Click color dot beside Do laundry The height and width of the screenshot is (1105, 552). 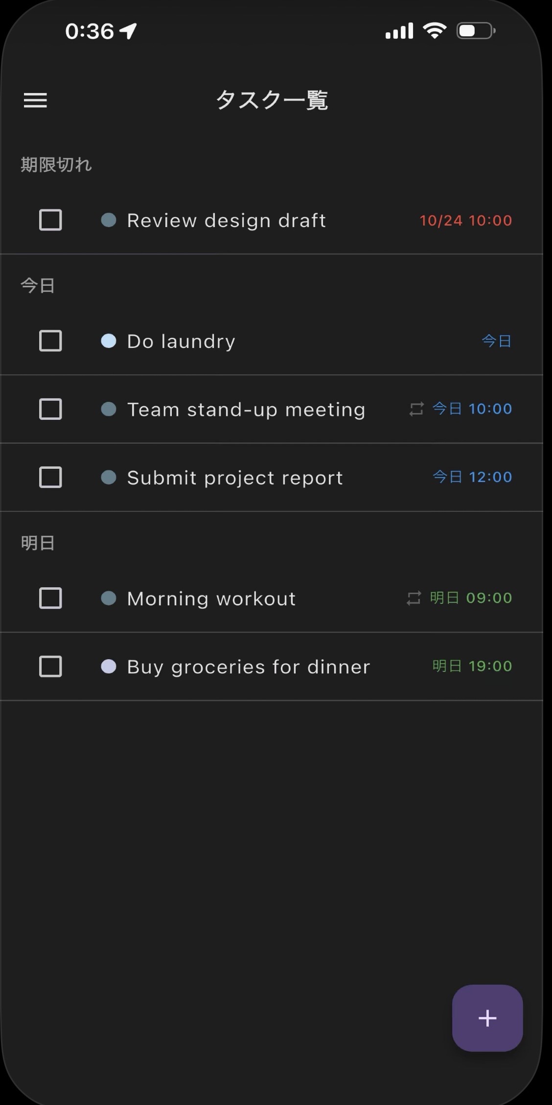[109, 341]
